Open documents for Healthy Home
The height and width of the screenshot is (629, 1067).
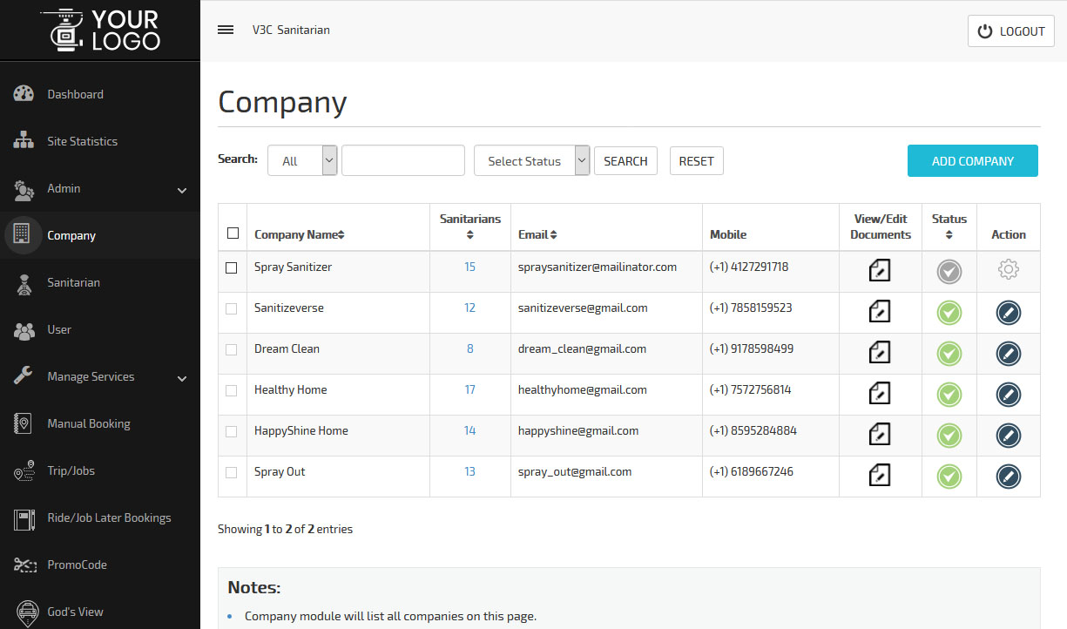pyautogui.click(x=880, y=393)
